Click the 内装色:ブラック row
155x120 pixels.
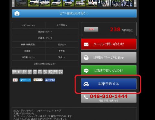coord(45,38)
